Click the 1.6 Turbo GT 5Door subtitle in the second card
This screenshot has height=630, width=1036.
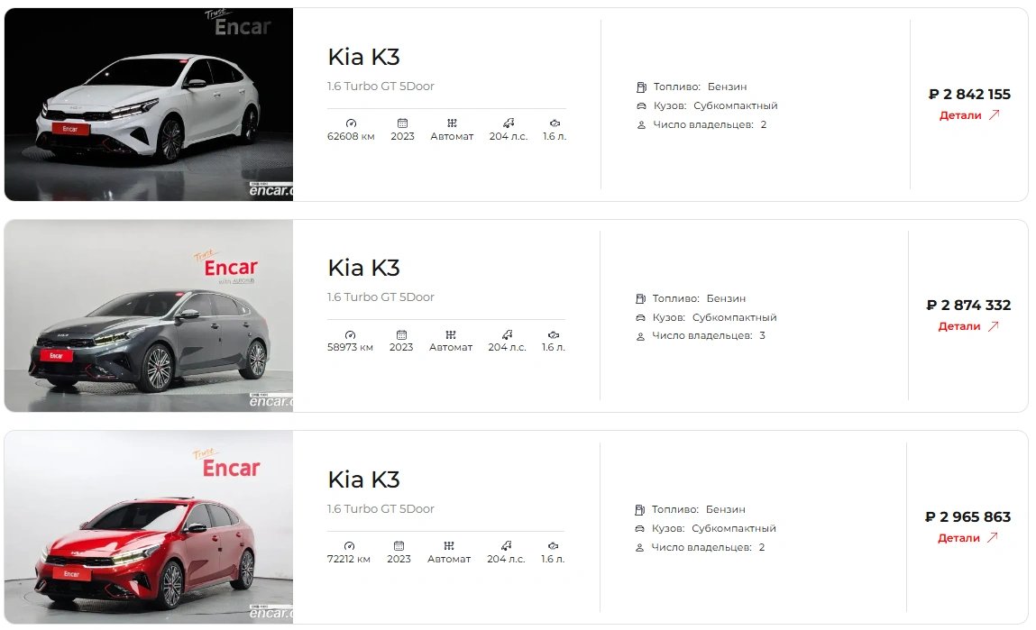click(x=380, y=297)
